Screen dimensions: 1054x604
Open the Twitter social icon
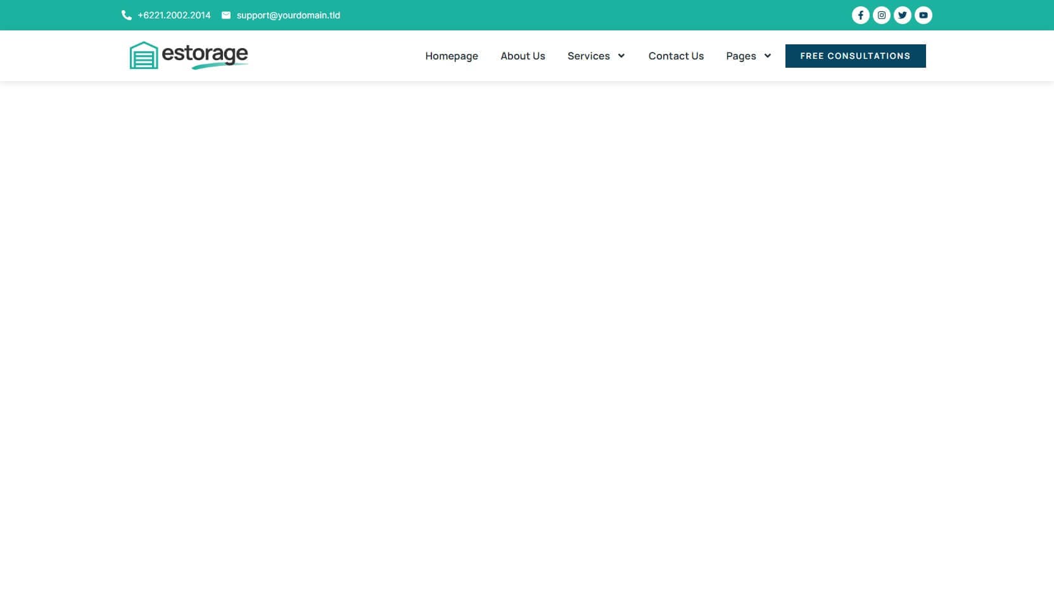pyautogui.click(x=902, y=15)
